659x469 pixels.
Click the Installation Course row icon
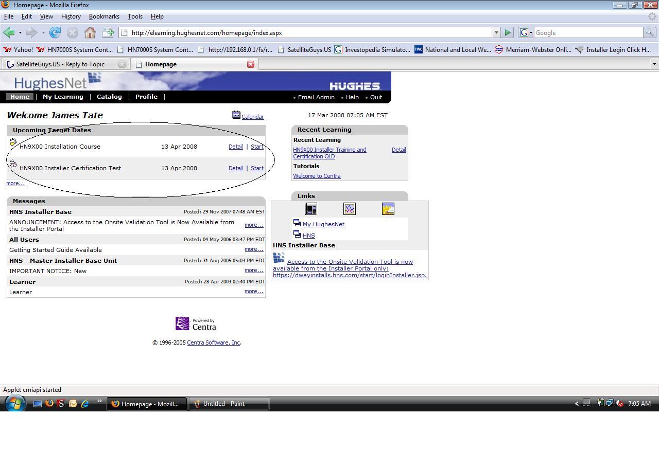click(x=13, y=142)
